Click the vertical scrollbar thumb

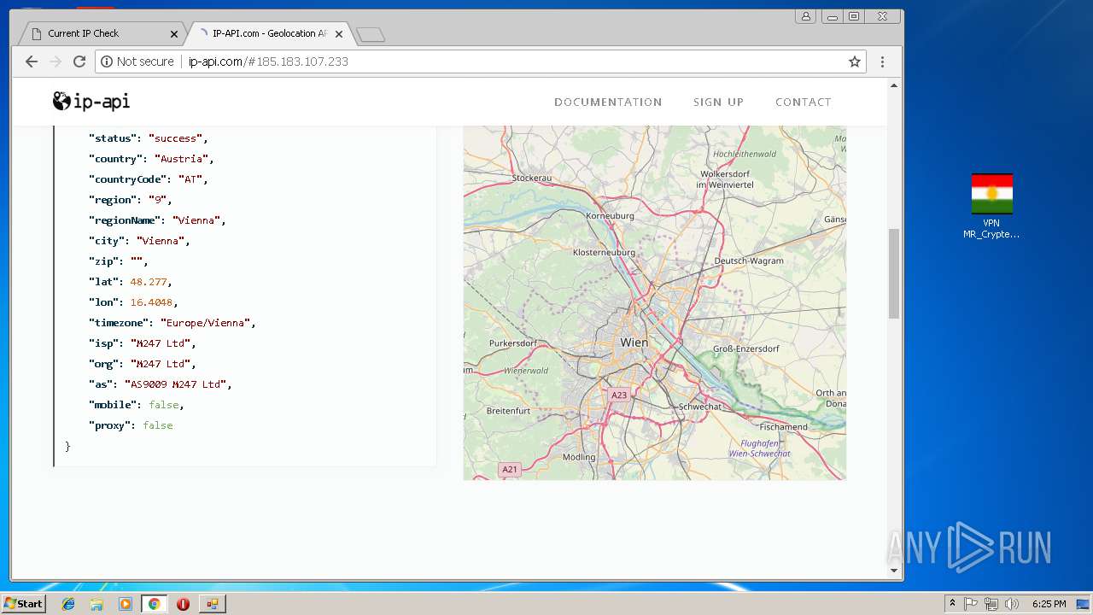(894, 273)
